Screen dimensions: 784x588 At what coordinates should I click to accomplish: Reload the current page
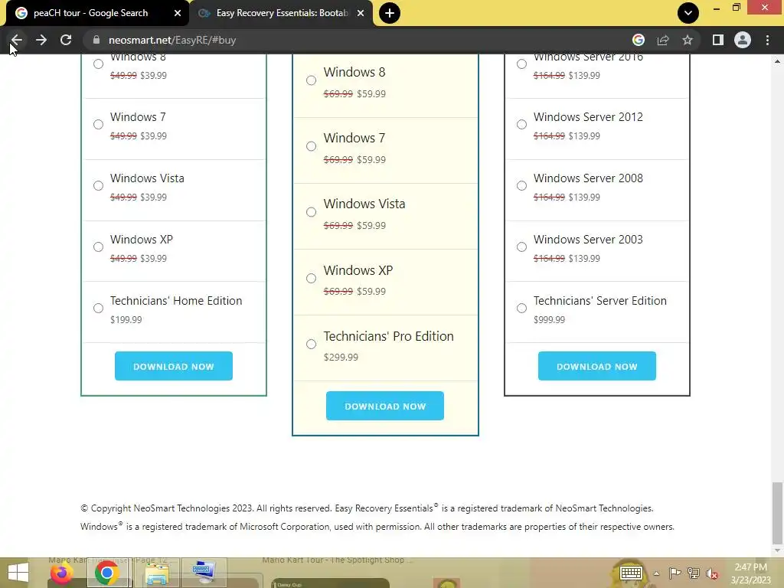66,40
